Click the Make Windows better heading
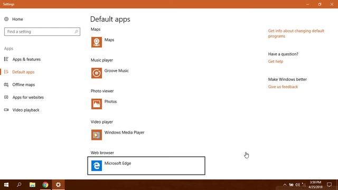Screen dimensions: 338x190 click(x=287, y=79)
